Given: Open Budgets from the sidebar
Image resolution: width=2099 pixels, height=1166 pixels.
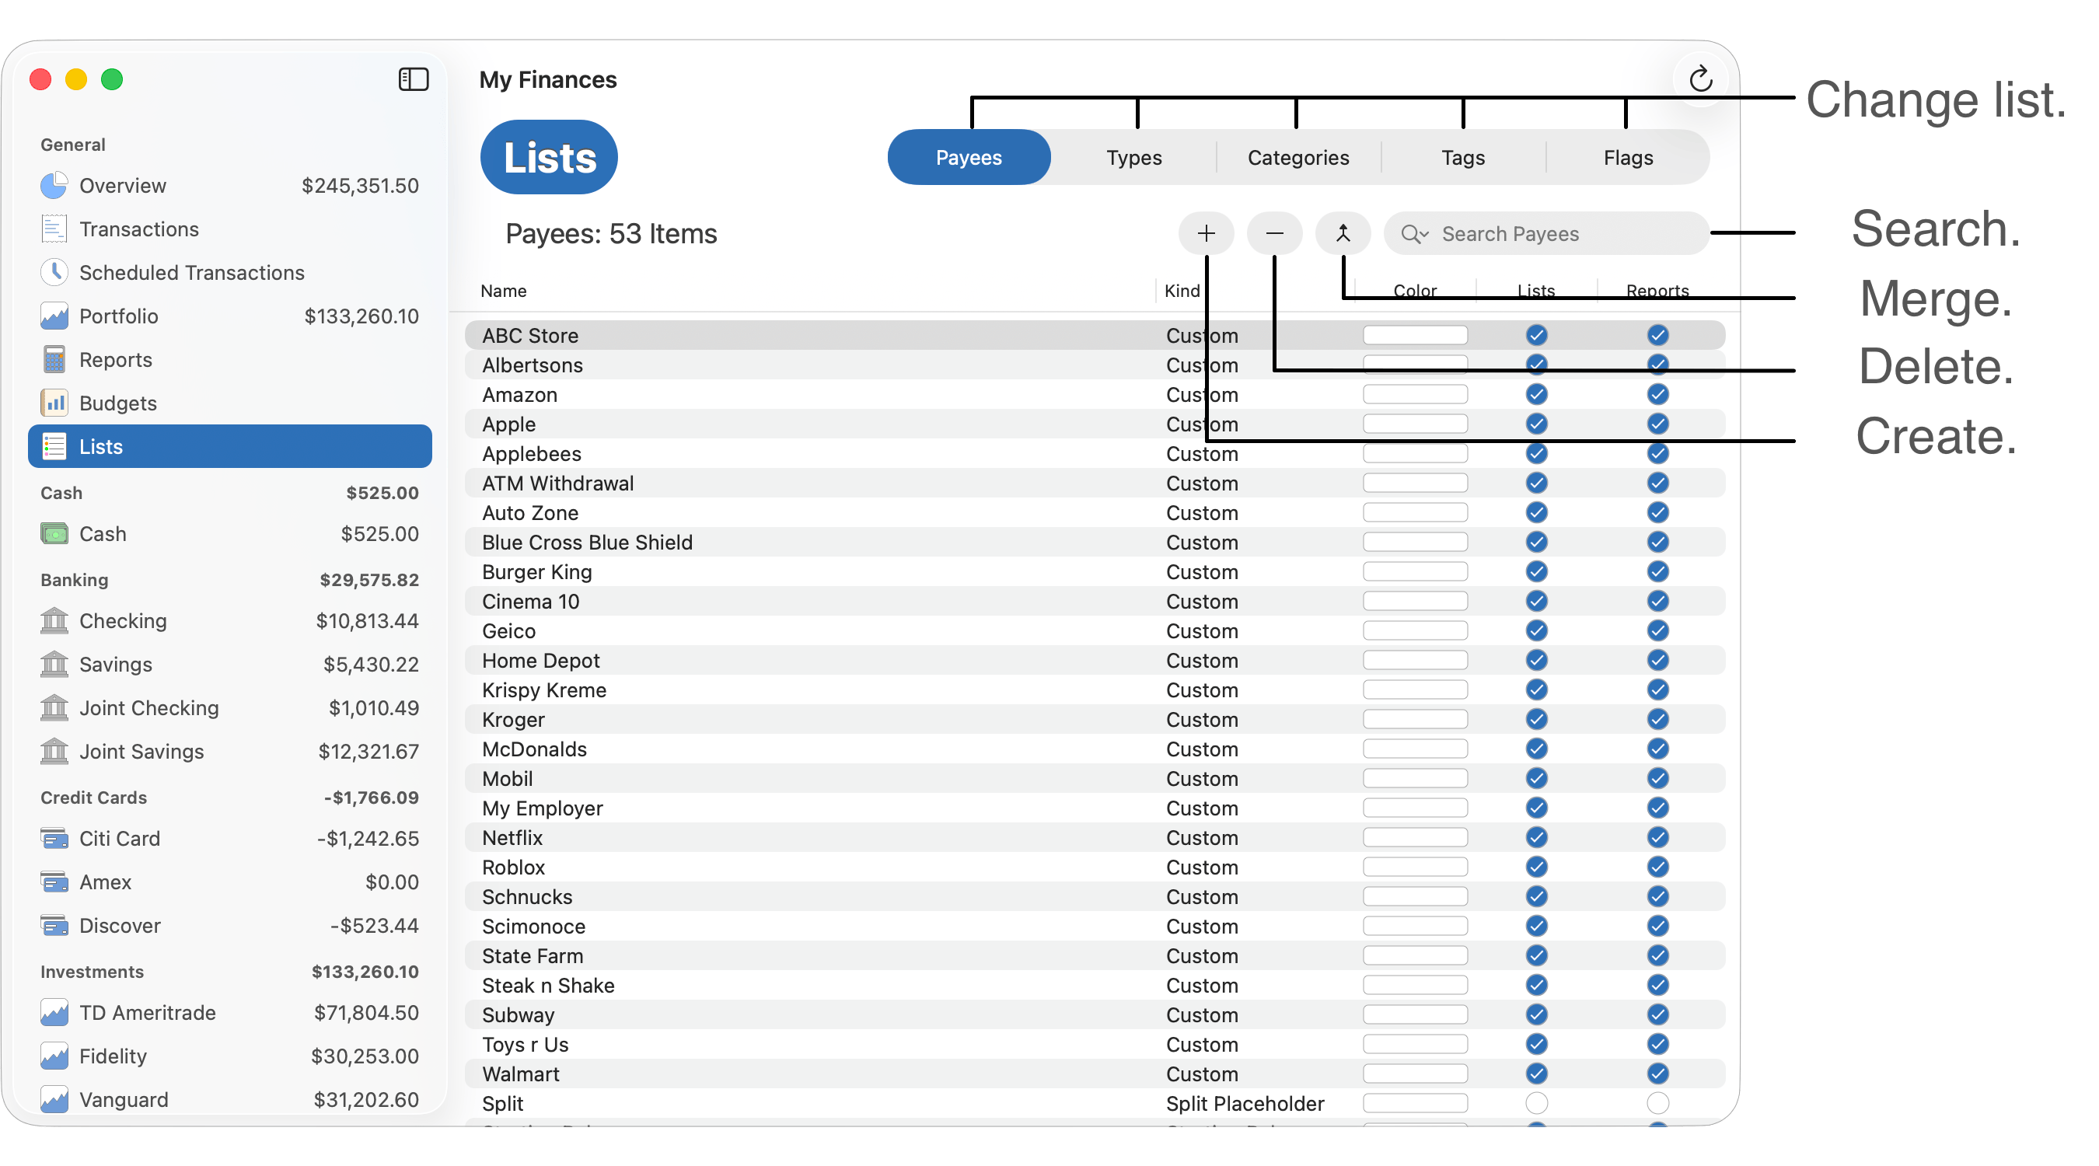Looking at the screenshot, I should click(117, 403).
